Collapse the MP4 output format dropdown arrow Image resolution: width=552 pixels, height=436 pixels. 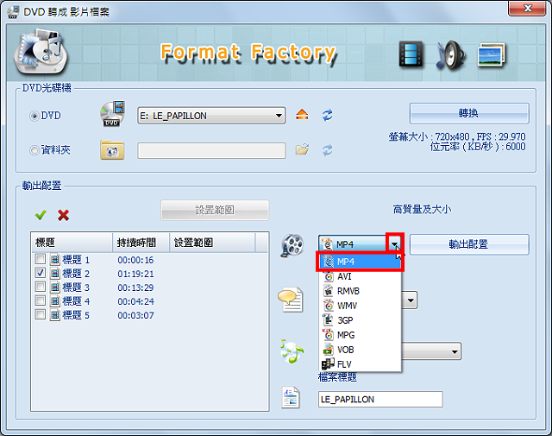395,243
